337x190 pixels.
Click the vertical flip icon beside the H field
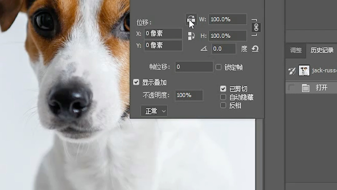[x=191, y=35]
